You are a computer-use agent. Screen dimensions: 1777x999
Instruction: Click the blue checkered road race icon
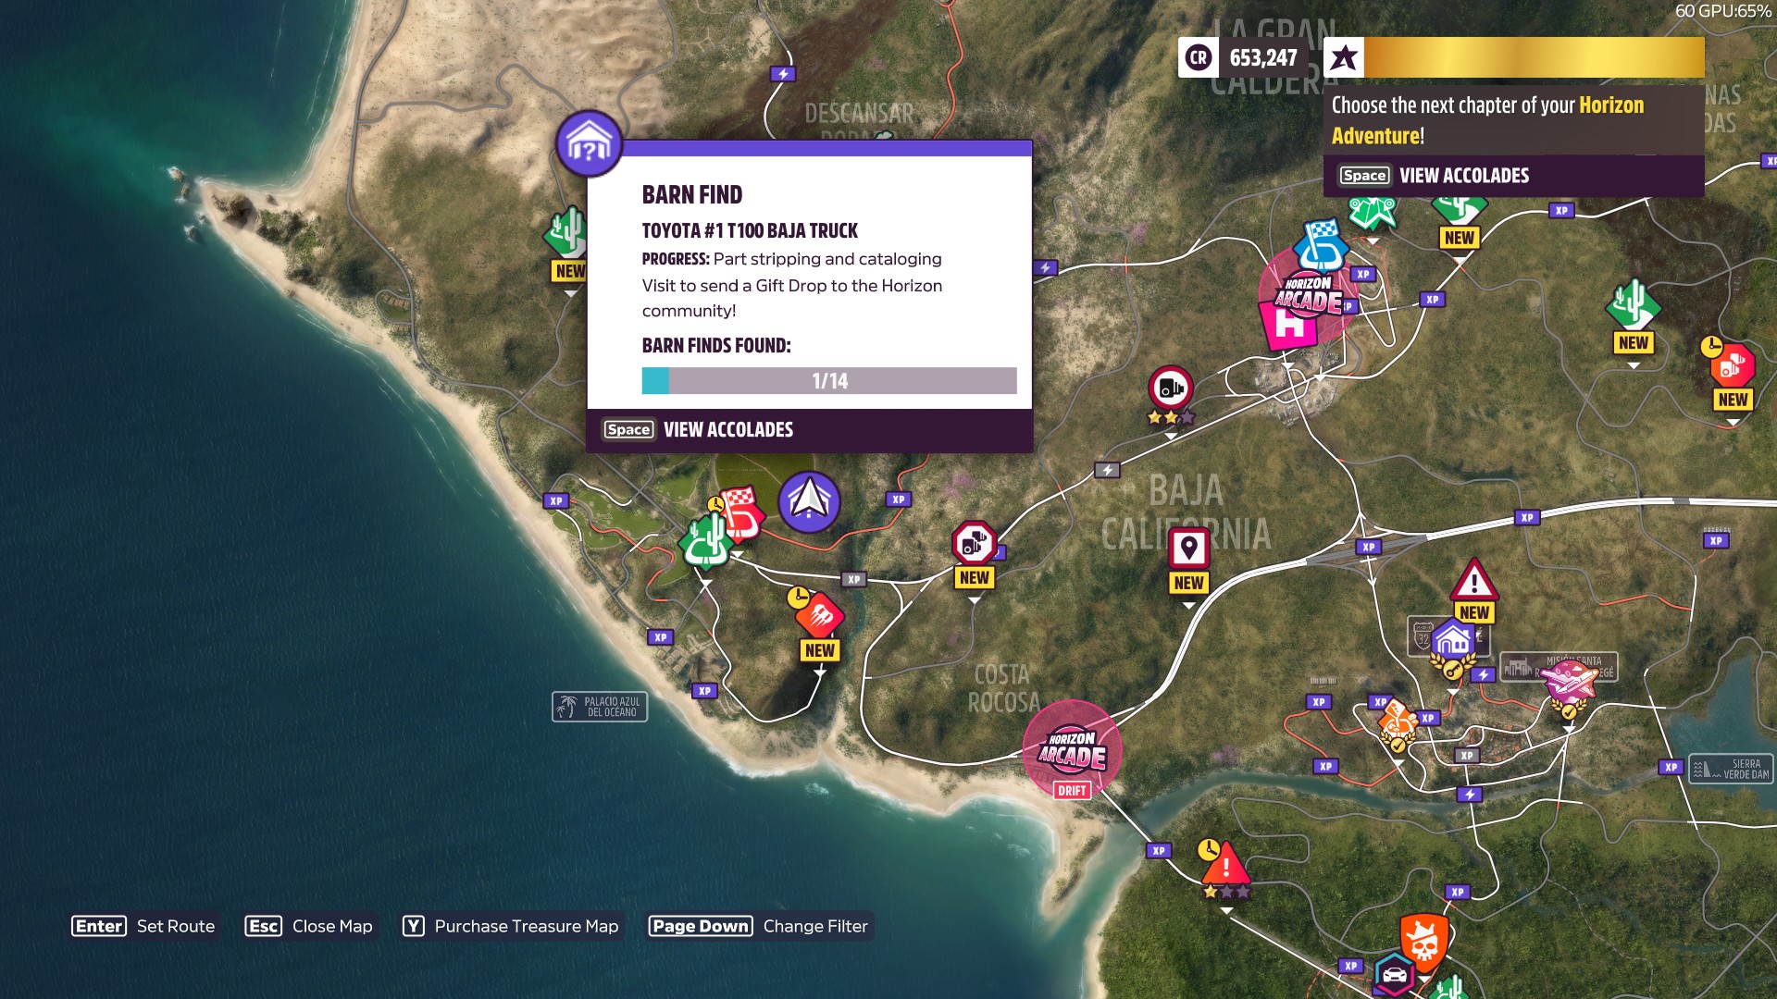tap(1321, 243)
